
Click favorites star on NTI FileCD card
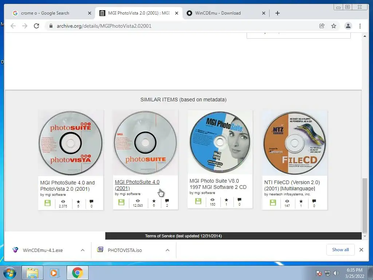pos(301,201)
